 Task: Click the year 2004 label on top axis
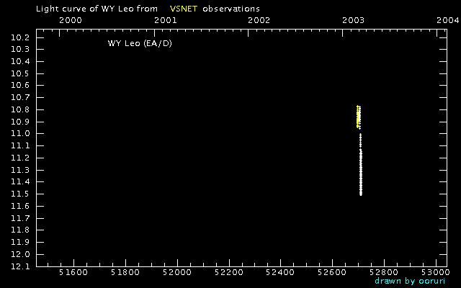point(447,21)
